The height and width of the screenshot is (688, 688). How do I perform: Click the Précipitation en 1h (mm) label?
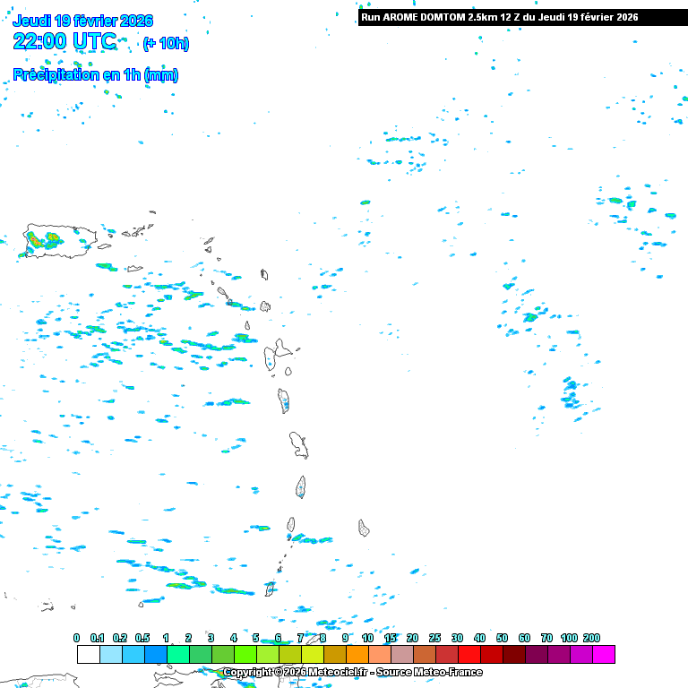[95, 75]
